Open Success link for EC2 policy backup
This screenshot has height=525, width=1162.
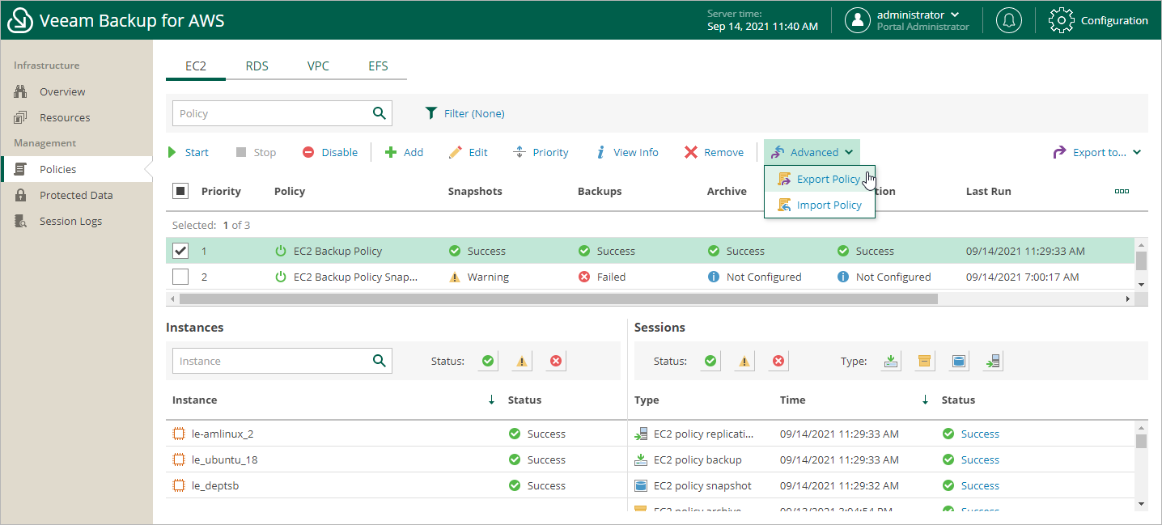(x=980, y=459)
